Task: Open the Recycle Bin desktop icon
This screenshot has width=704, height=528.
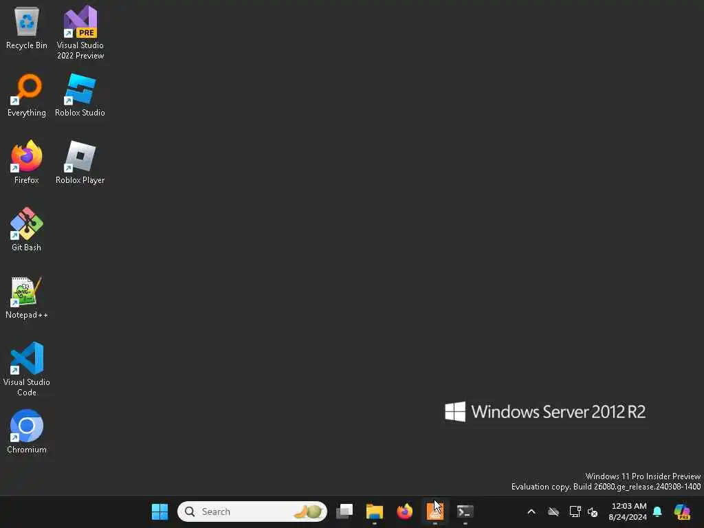Action: click(27, 27)
